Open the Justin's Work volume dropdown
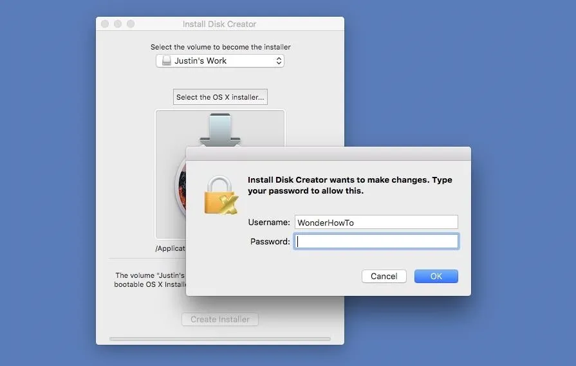 tap(220, 61)
